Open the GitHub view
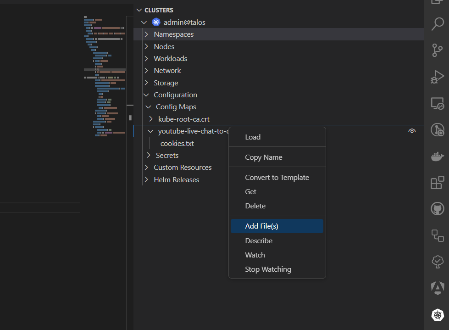449x330 pixels. (x=437, y=209)
